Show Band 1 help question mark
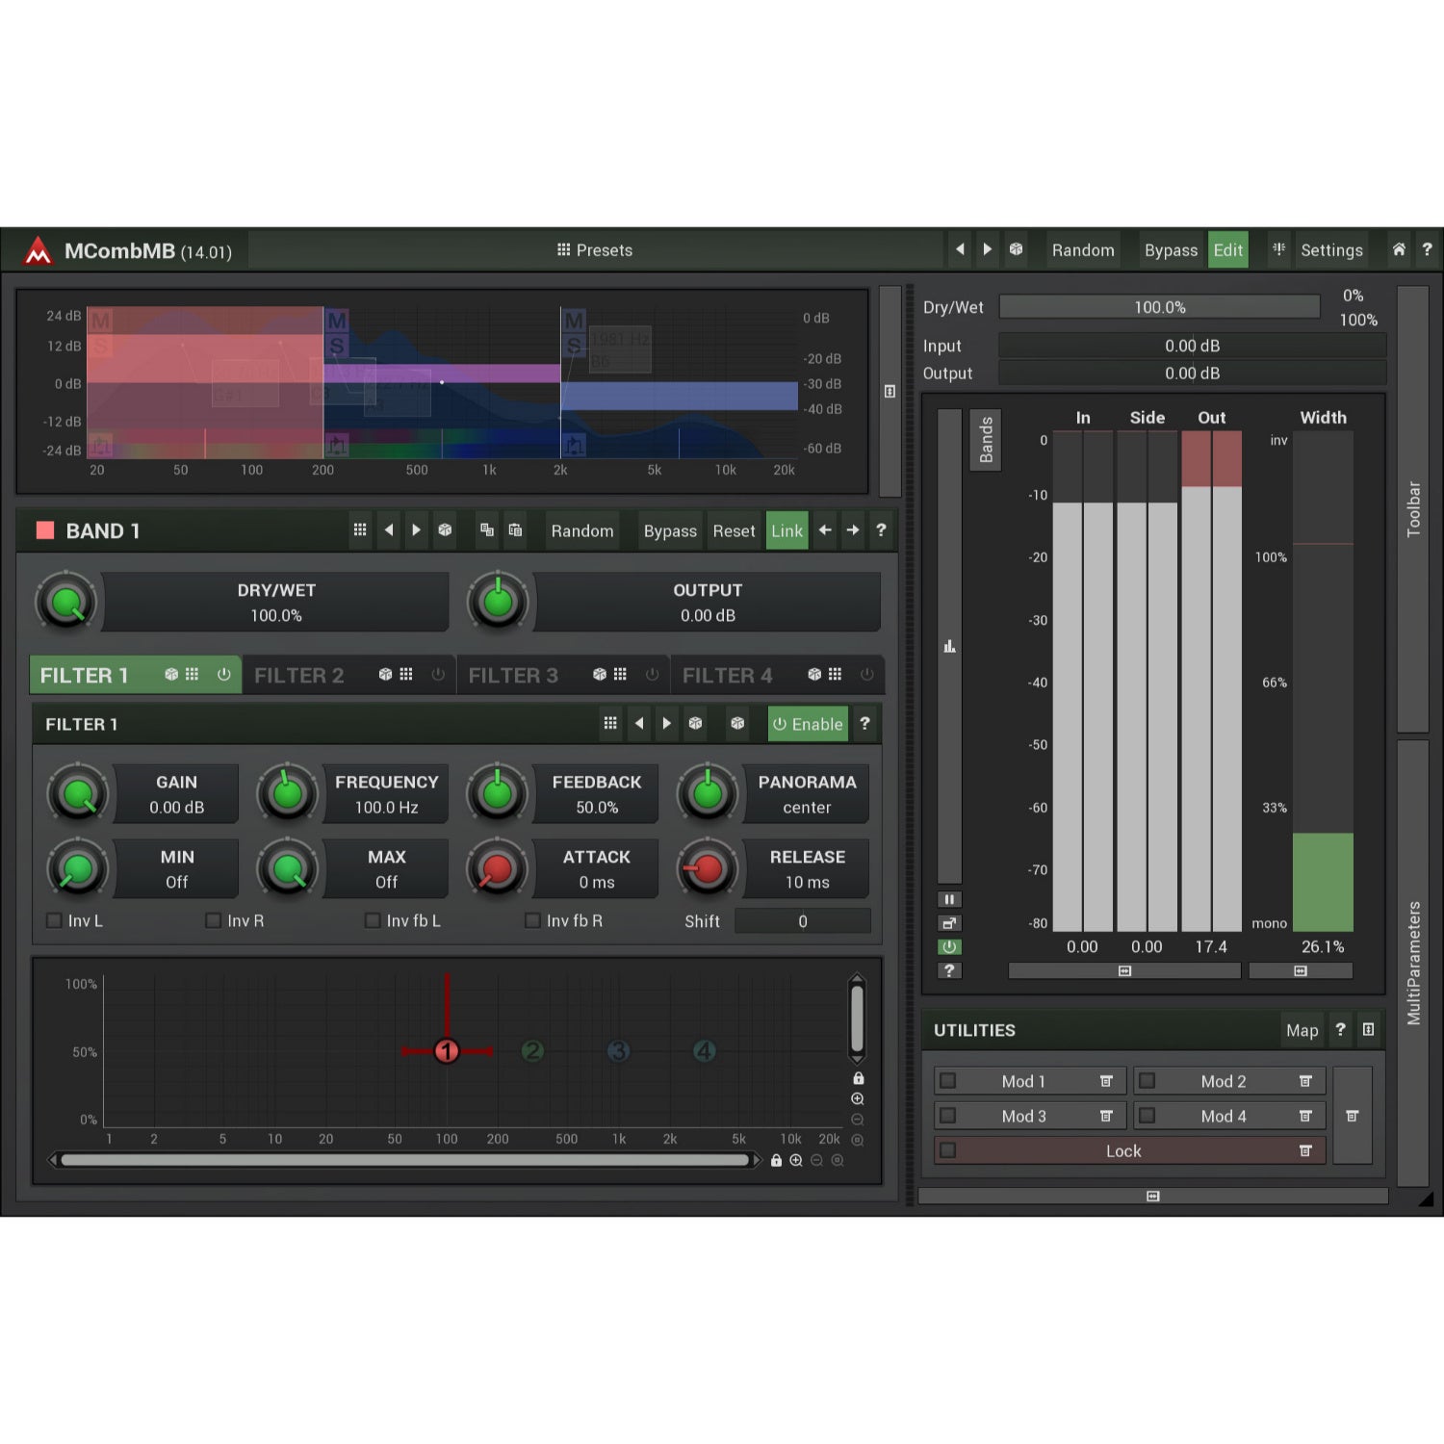This screenshot has height=1444, width=1444. coord(881,530)
